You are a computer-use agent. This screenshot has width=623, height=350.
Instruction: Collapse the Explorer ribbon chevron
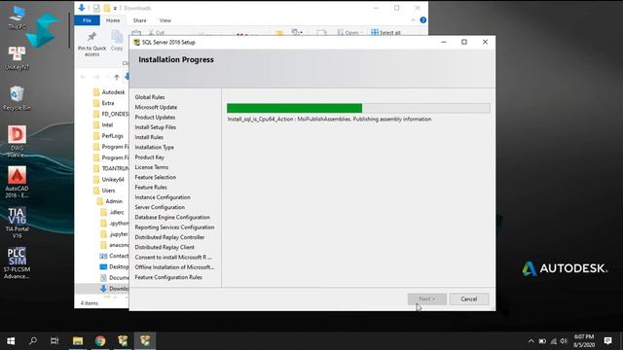413,20
